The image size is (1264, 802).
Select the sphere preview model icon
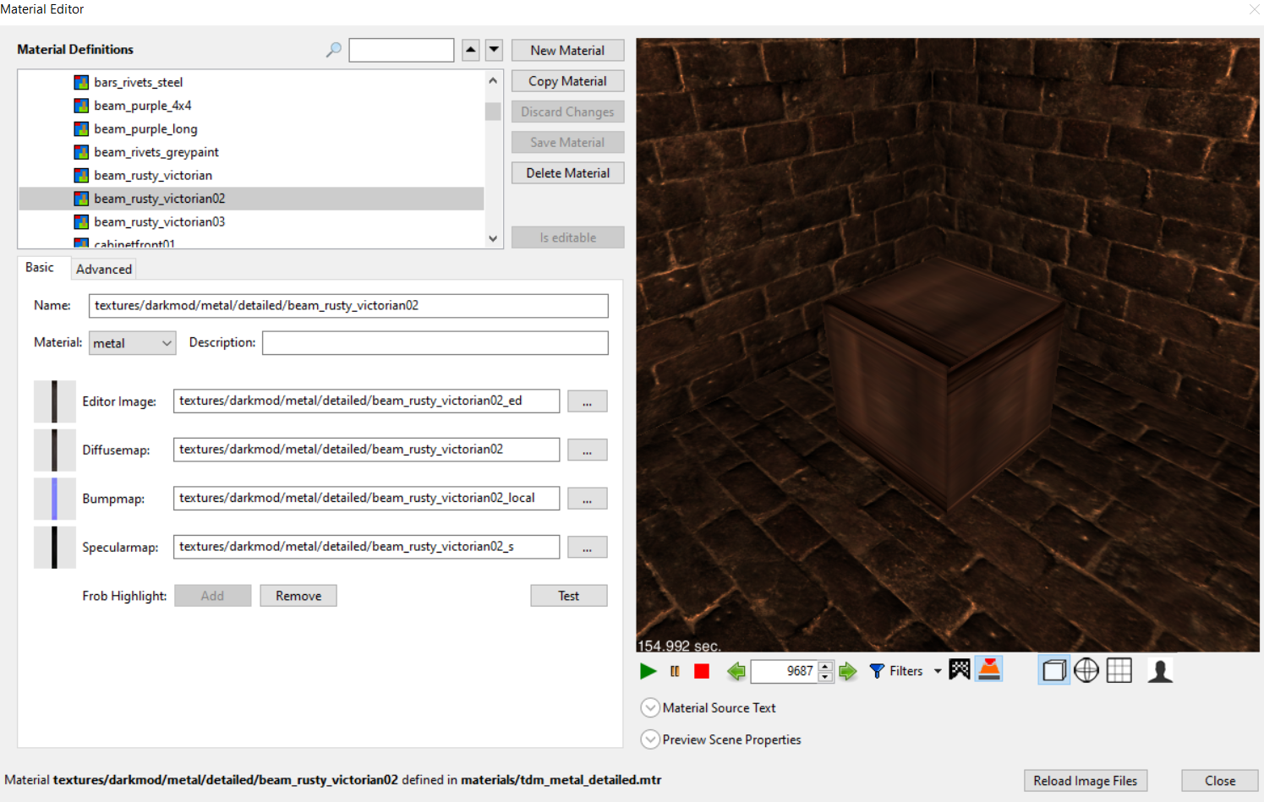1086,670
